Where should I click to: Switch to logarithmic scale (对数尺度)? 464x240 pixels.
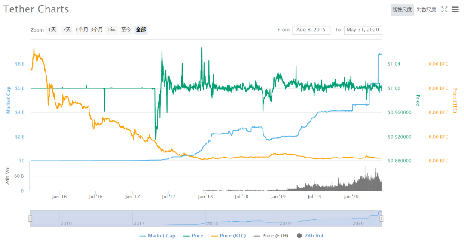[427, 10]
